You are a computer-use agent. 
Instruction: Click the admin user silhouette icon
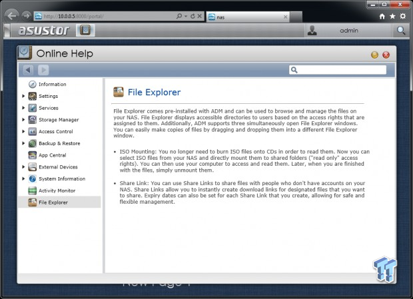point(312,31)
